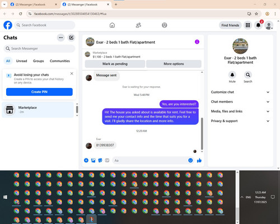Click the chat list scrollbar thumb

77,109
